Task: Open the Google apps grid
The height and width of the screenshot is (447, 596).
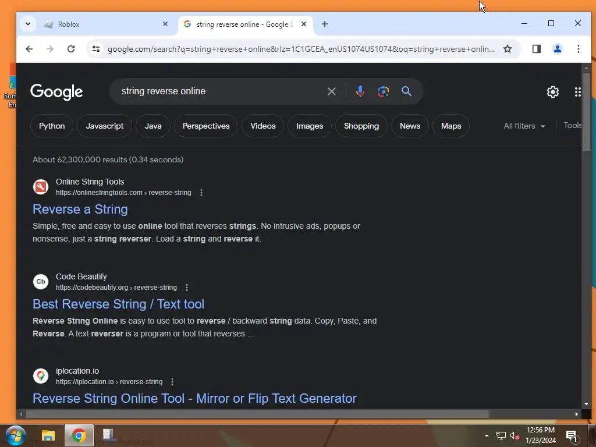Action: (x=578, y=91)
